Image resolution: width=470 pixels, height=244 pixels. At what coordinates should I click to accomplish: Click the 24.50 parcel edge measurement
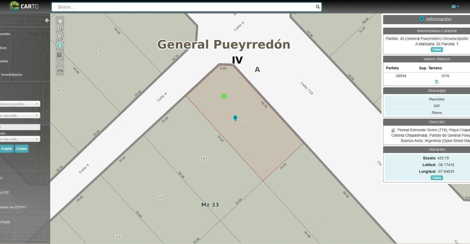coord(283,166)
